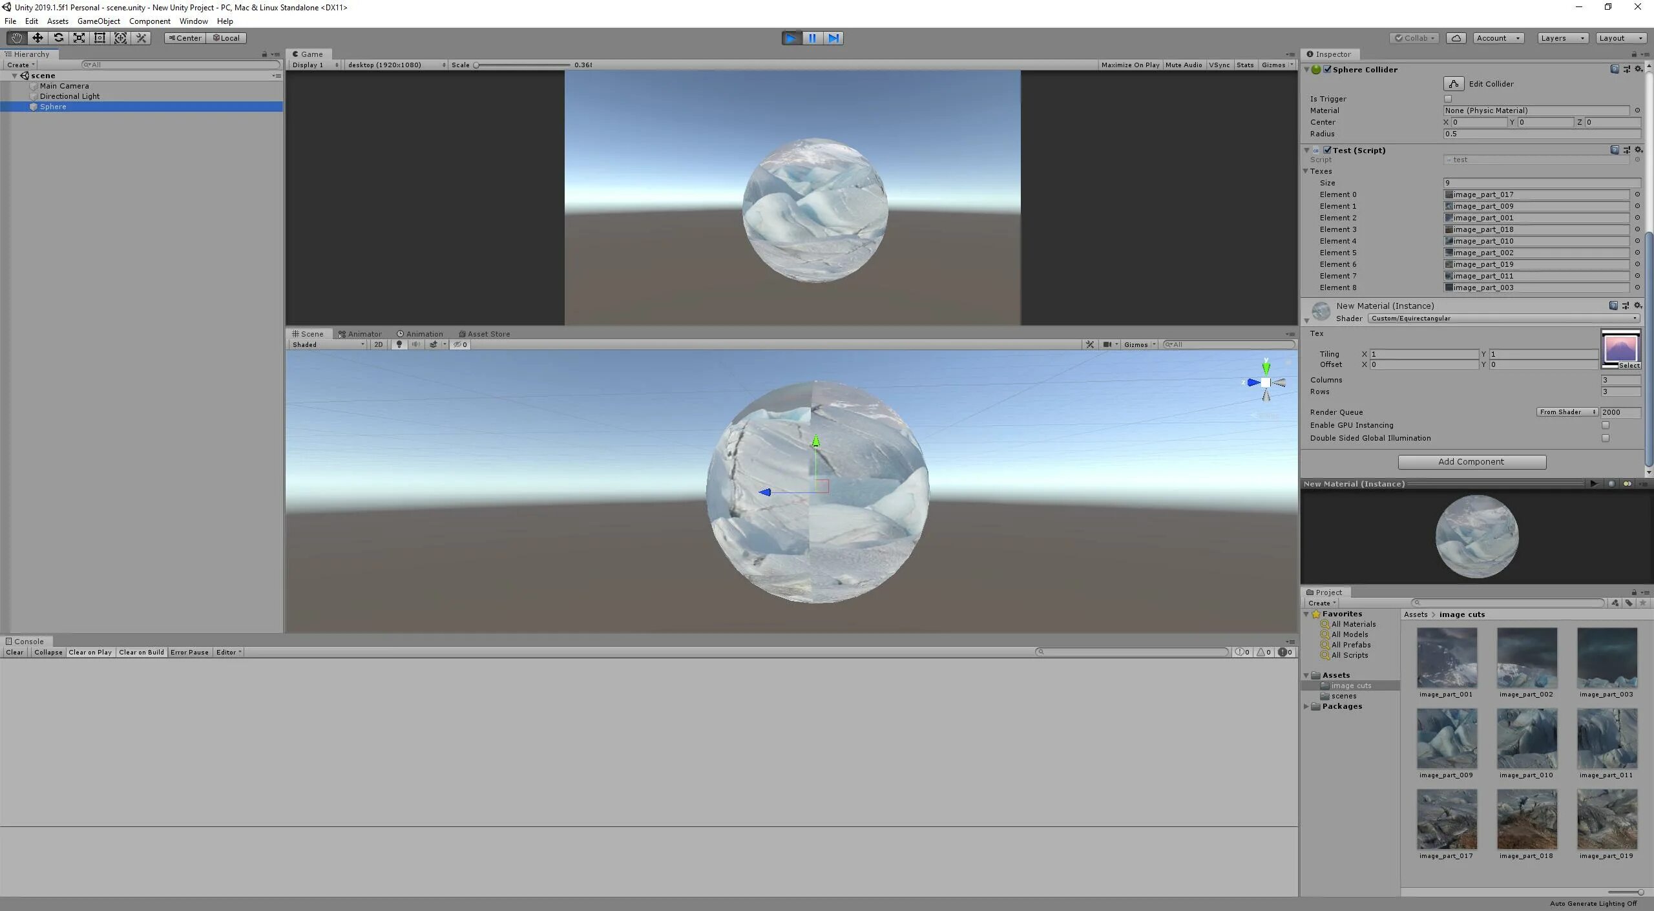Select the Rotate tool
Viewport: 1654px width, 911px height.
[x=58, y=38]
